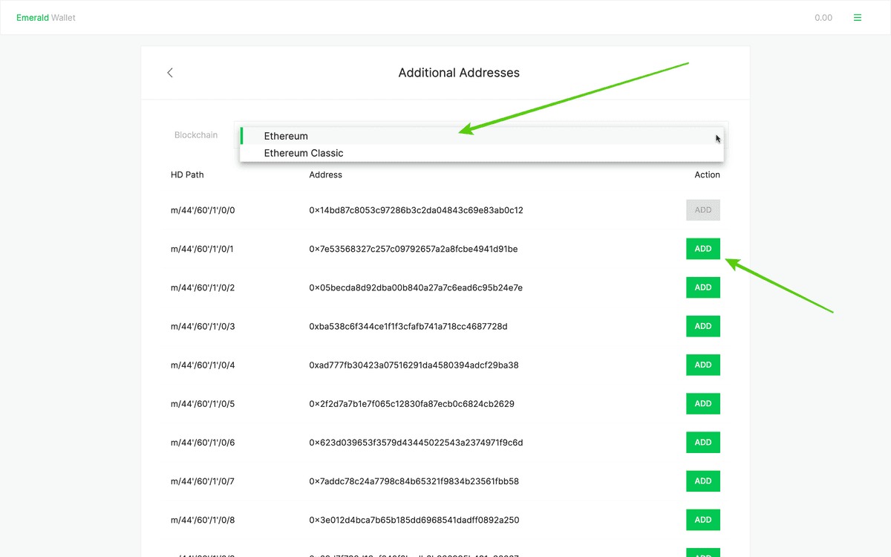
Task: Select the address starting with 0x14bd87c
Action: point(416,209)
